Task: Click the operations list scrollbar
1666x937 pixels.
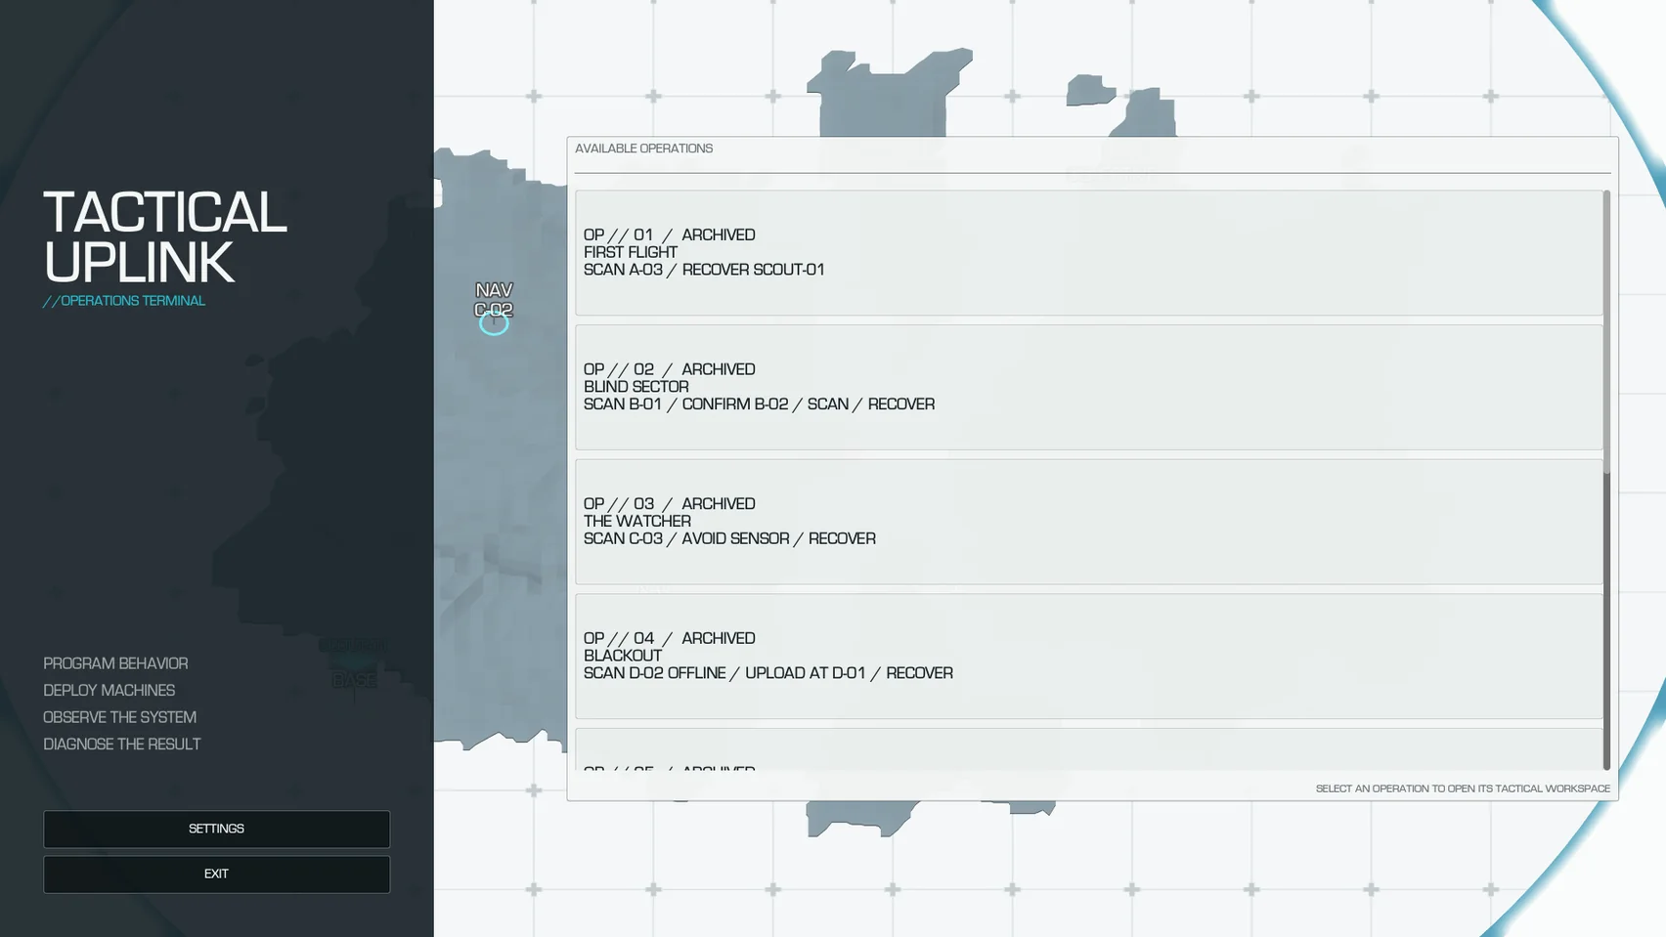Action: [1606, 480]
